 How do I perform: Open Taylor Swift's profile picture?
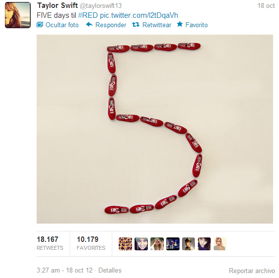click(18, 15)
